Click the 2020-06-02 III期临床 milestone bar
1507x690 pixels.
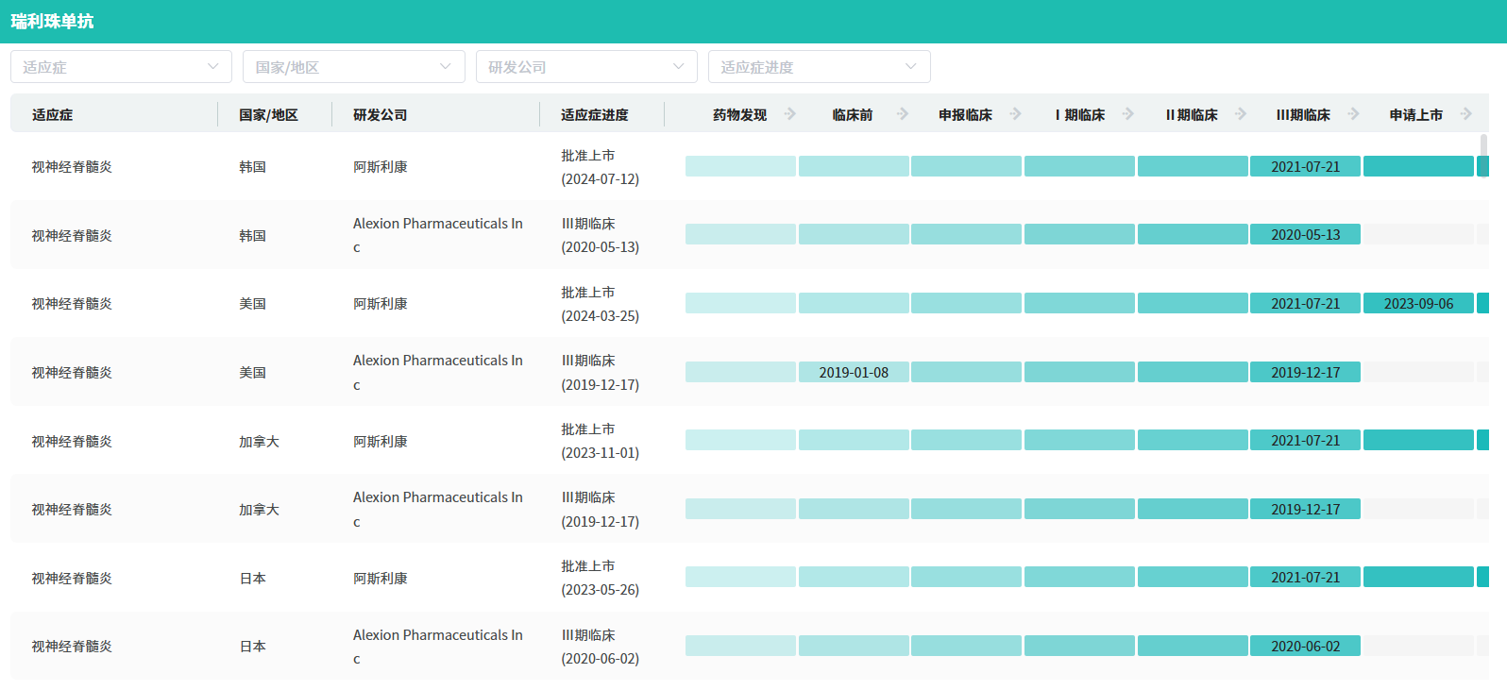1305,647
